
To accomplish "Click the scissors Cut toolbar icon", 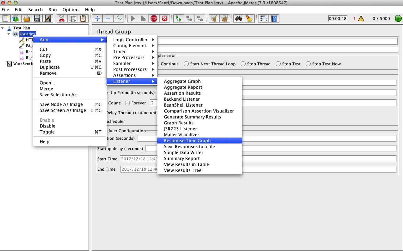I will click(x=62, y=18).
